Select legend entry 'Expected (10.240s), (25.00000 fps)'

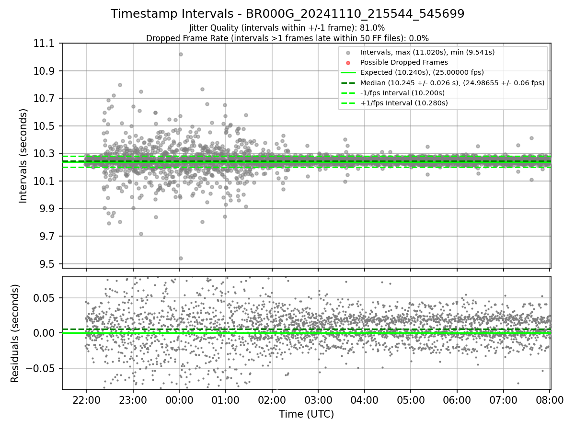tap(422, 72)
